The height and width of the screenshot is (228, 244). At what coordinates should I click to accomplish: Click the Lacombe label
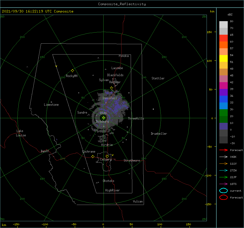(x=117, y=68)
